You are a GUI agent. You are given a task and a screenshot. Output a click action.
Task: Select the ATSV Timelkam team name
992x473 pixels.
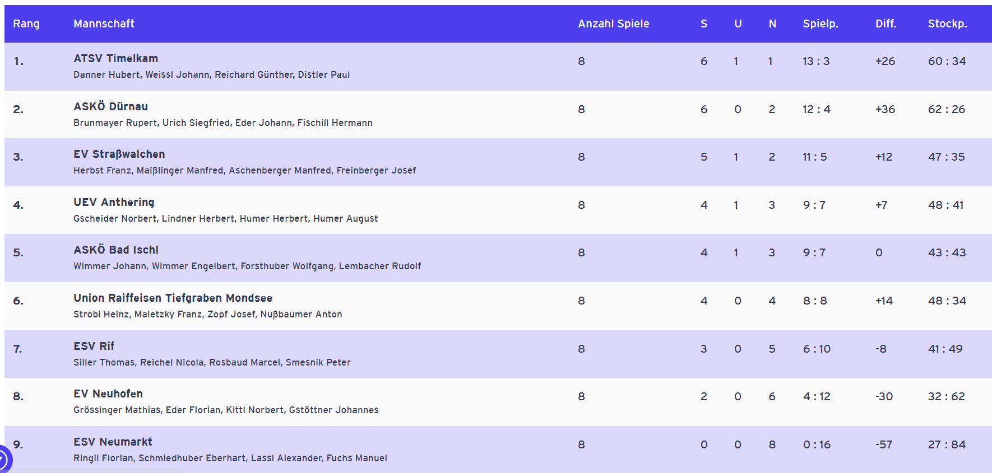click(115, 58)
